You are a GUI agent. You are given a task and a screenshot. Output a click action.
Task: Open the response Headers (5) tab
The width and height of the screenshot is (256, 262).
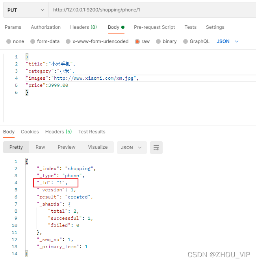click(x=58, y=132)
